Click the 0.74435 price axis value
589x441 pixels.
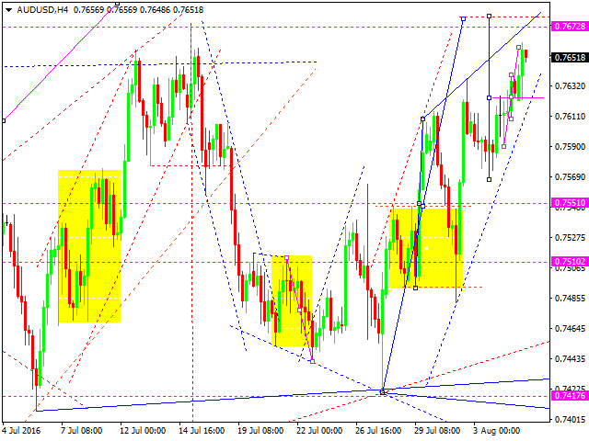click(570, 359)
